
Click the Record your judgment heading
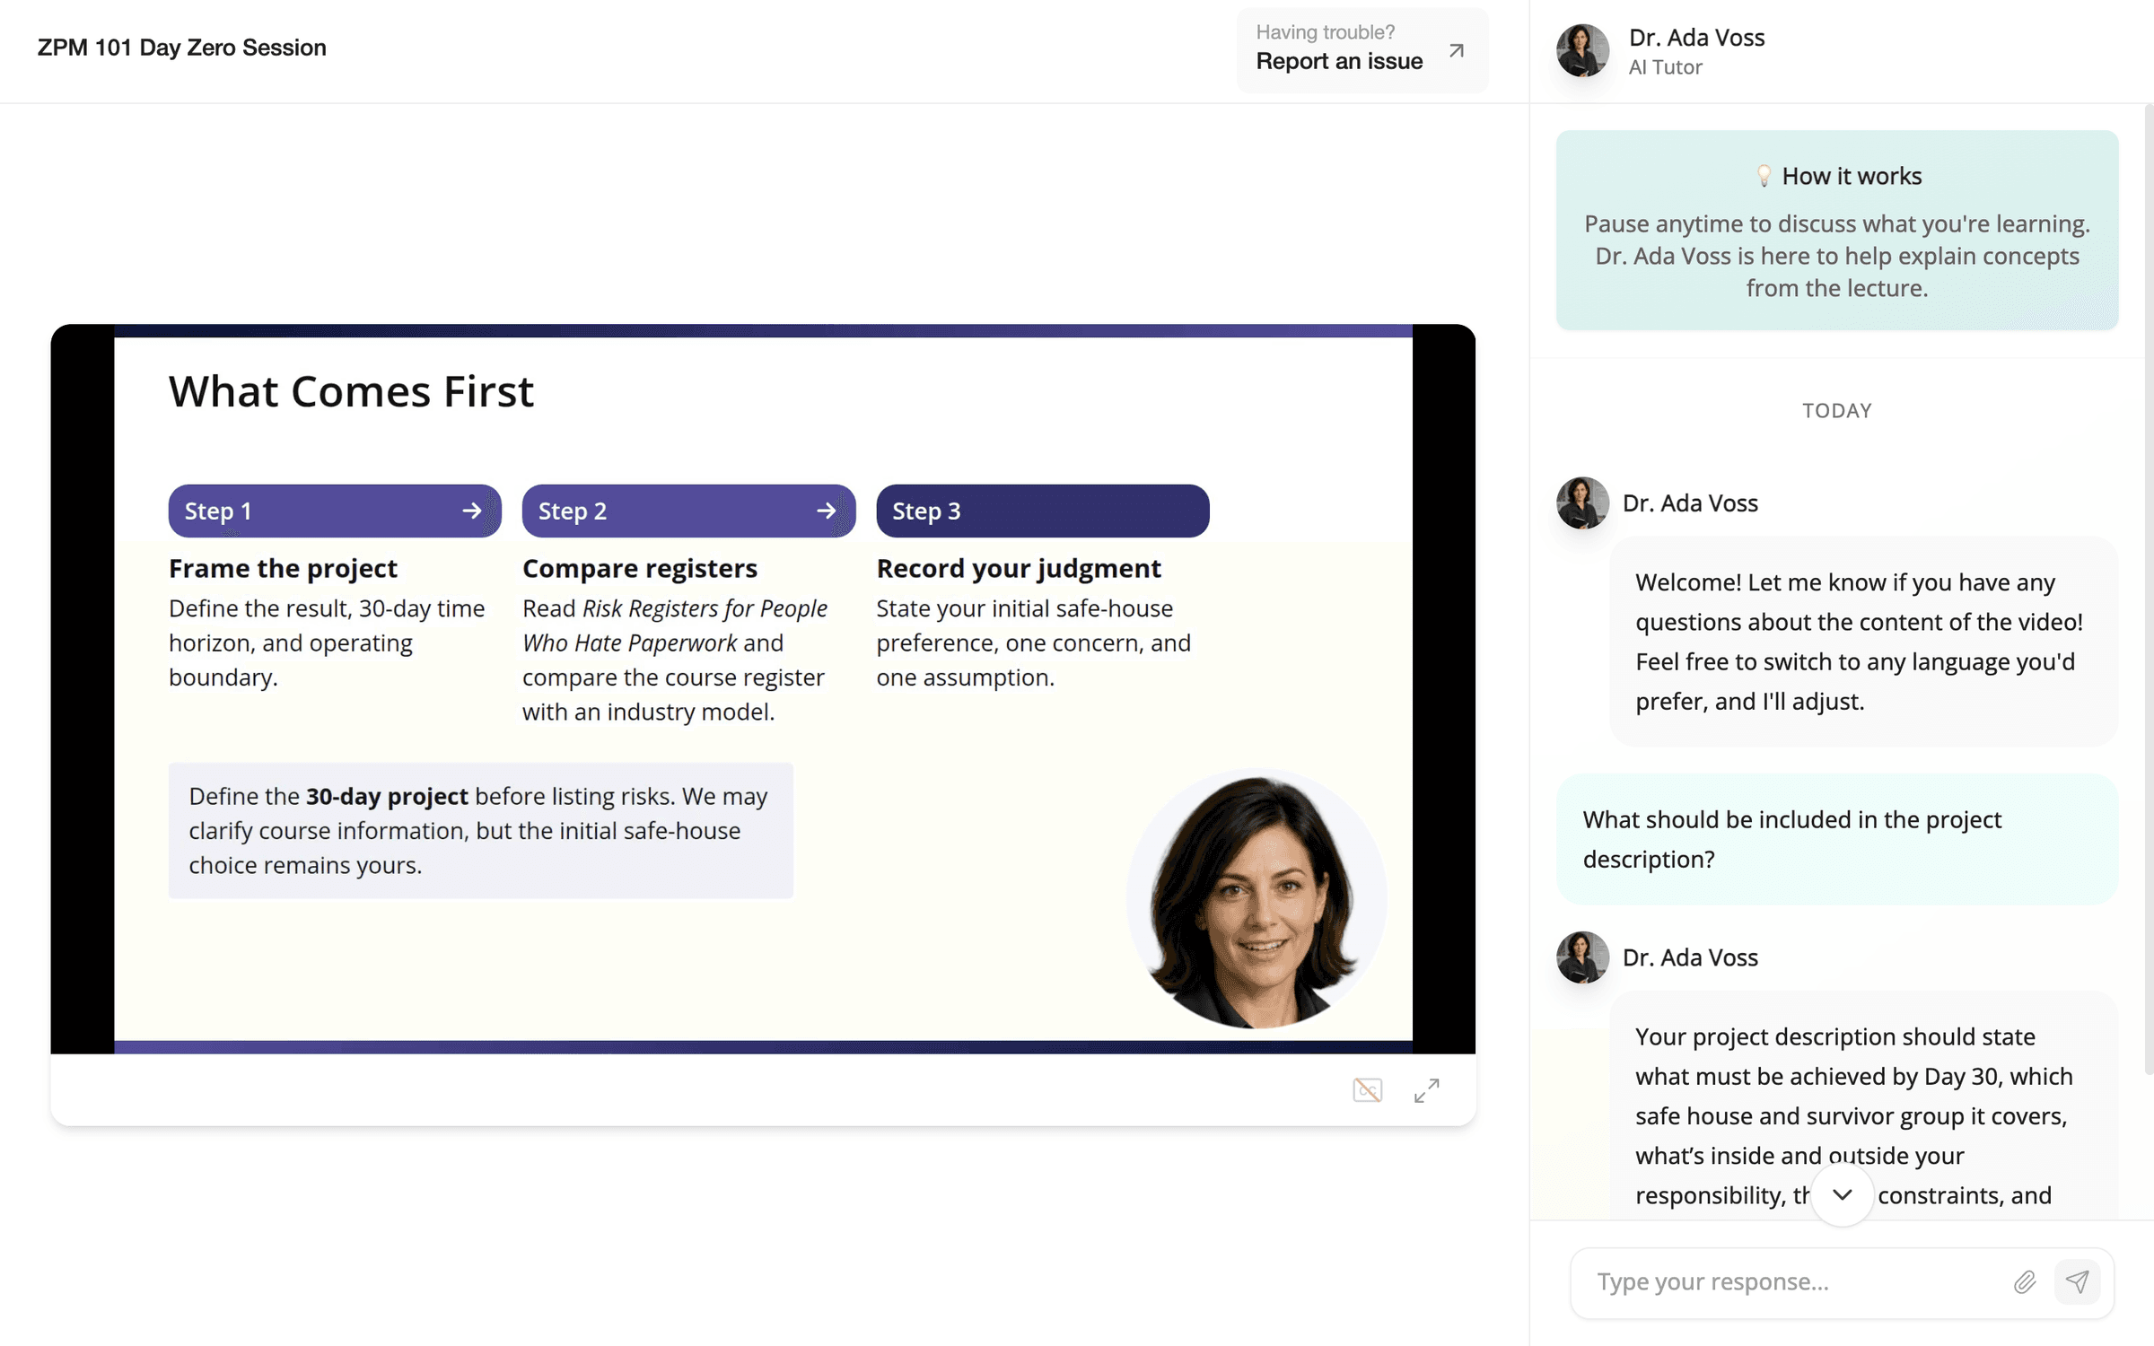click(1019, 568)
